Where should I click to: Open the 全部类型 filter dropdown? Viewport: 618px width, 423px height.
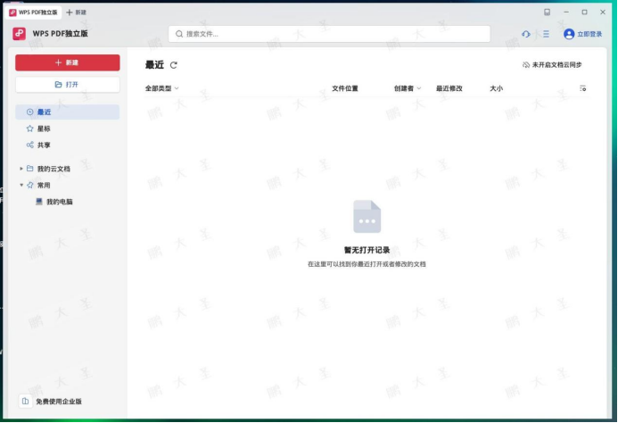pyautogui.click(x=161, y=88)
